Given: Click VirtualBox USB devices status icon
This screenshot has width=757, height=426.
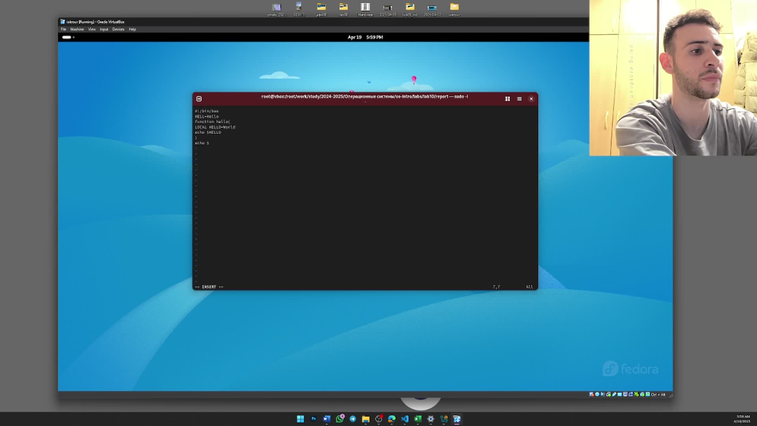Looking at the screenshot, I should coord(614,394).
